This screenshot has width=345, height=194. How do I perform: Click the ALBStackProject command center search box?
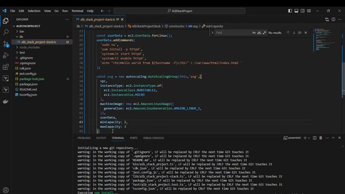coord(180,11)
